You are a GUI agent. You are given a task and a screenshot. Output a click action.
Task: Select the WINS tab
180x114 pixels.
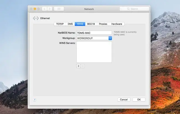coord(80,24)
